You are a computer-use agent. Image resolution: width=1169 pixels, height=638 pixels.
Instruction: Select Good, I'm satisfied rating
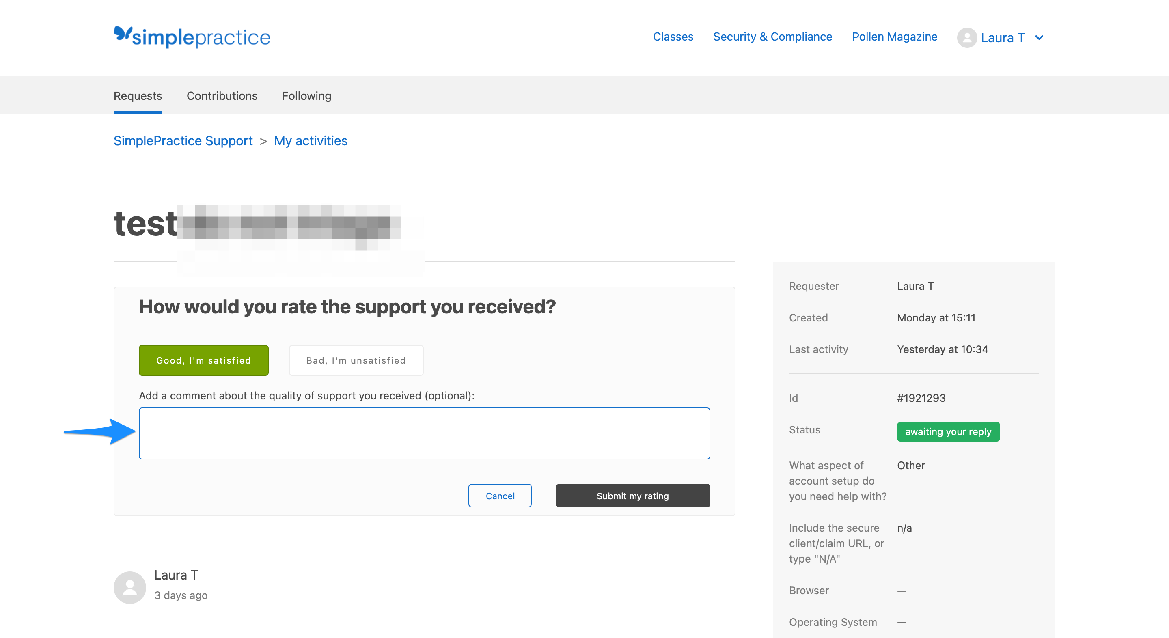[203, 360]
